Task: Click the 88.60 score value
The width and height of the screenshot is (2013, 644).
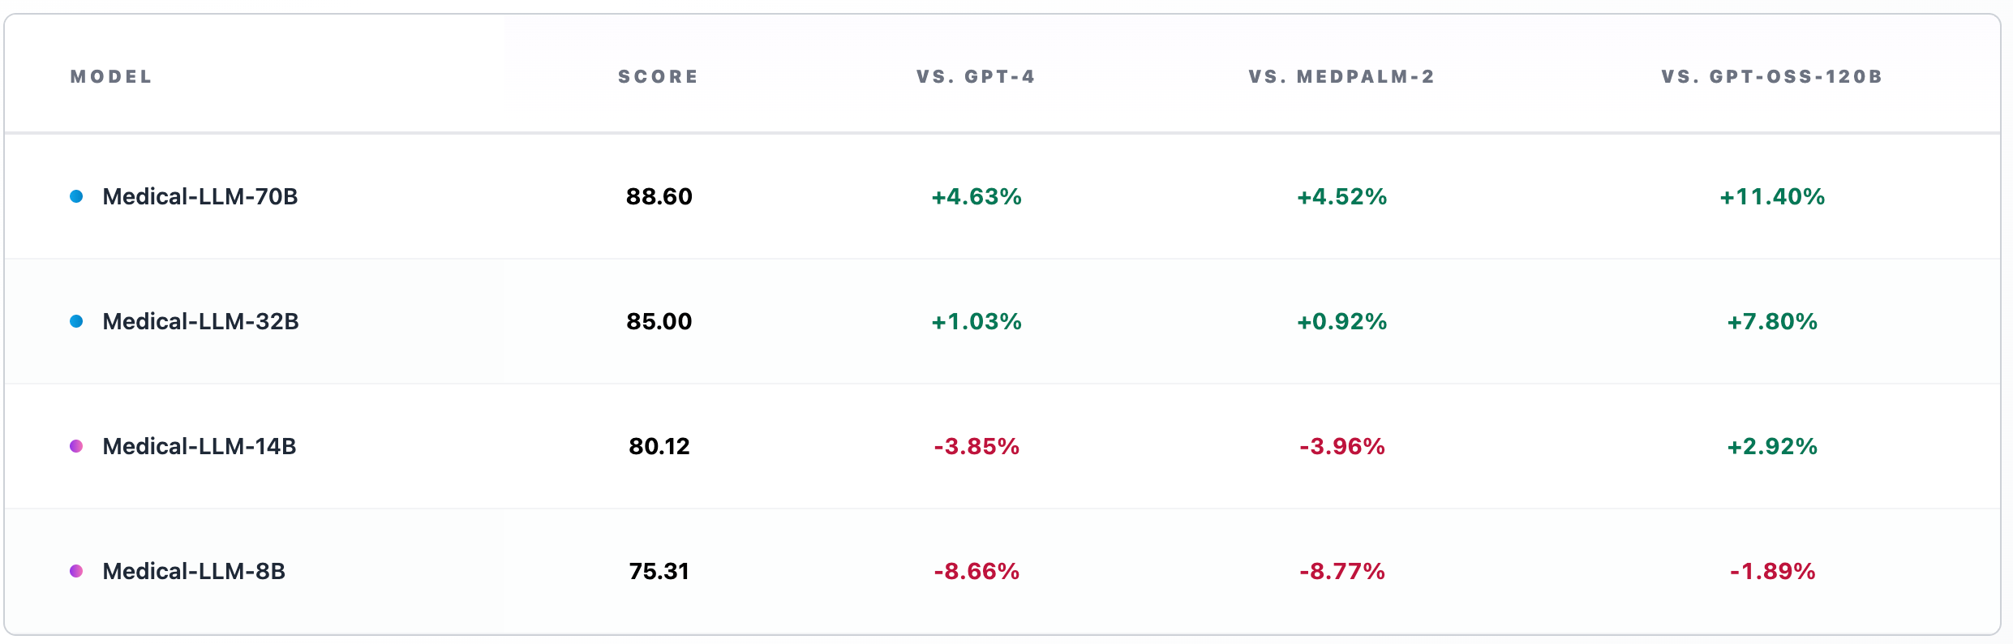Action: pos(659,196)
